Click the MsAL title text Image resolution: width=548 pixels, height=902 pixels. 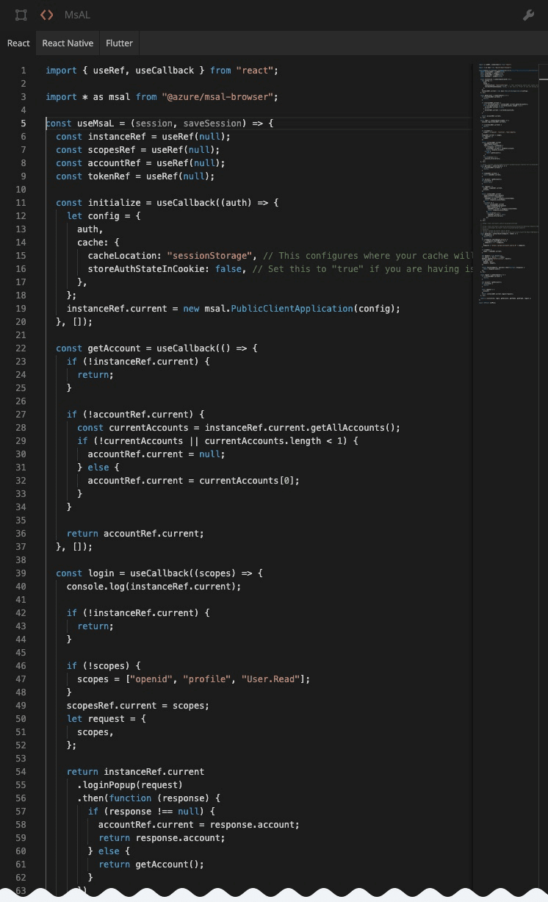pos(78,15)
